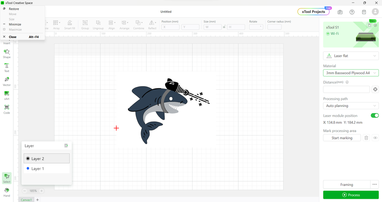The height and width of the screenshot is (202, 382).
Task: Choose the Vector pen tool
Action: pos(7,81)
